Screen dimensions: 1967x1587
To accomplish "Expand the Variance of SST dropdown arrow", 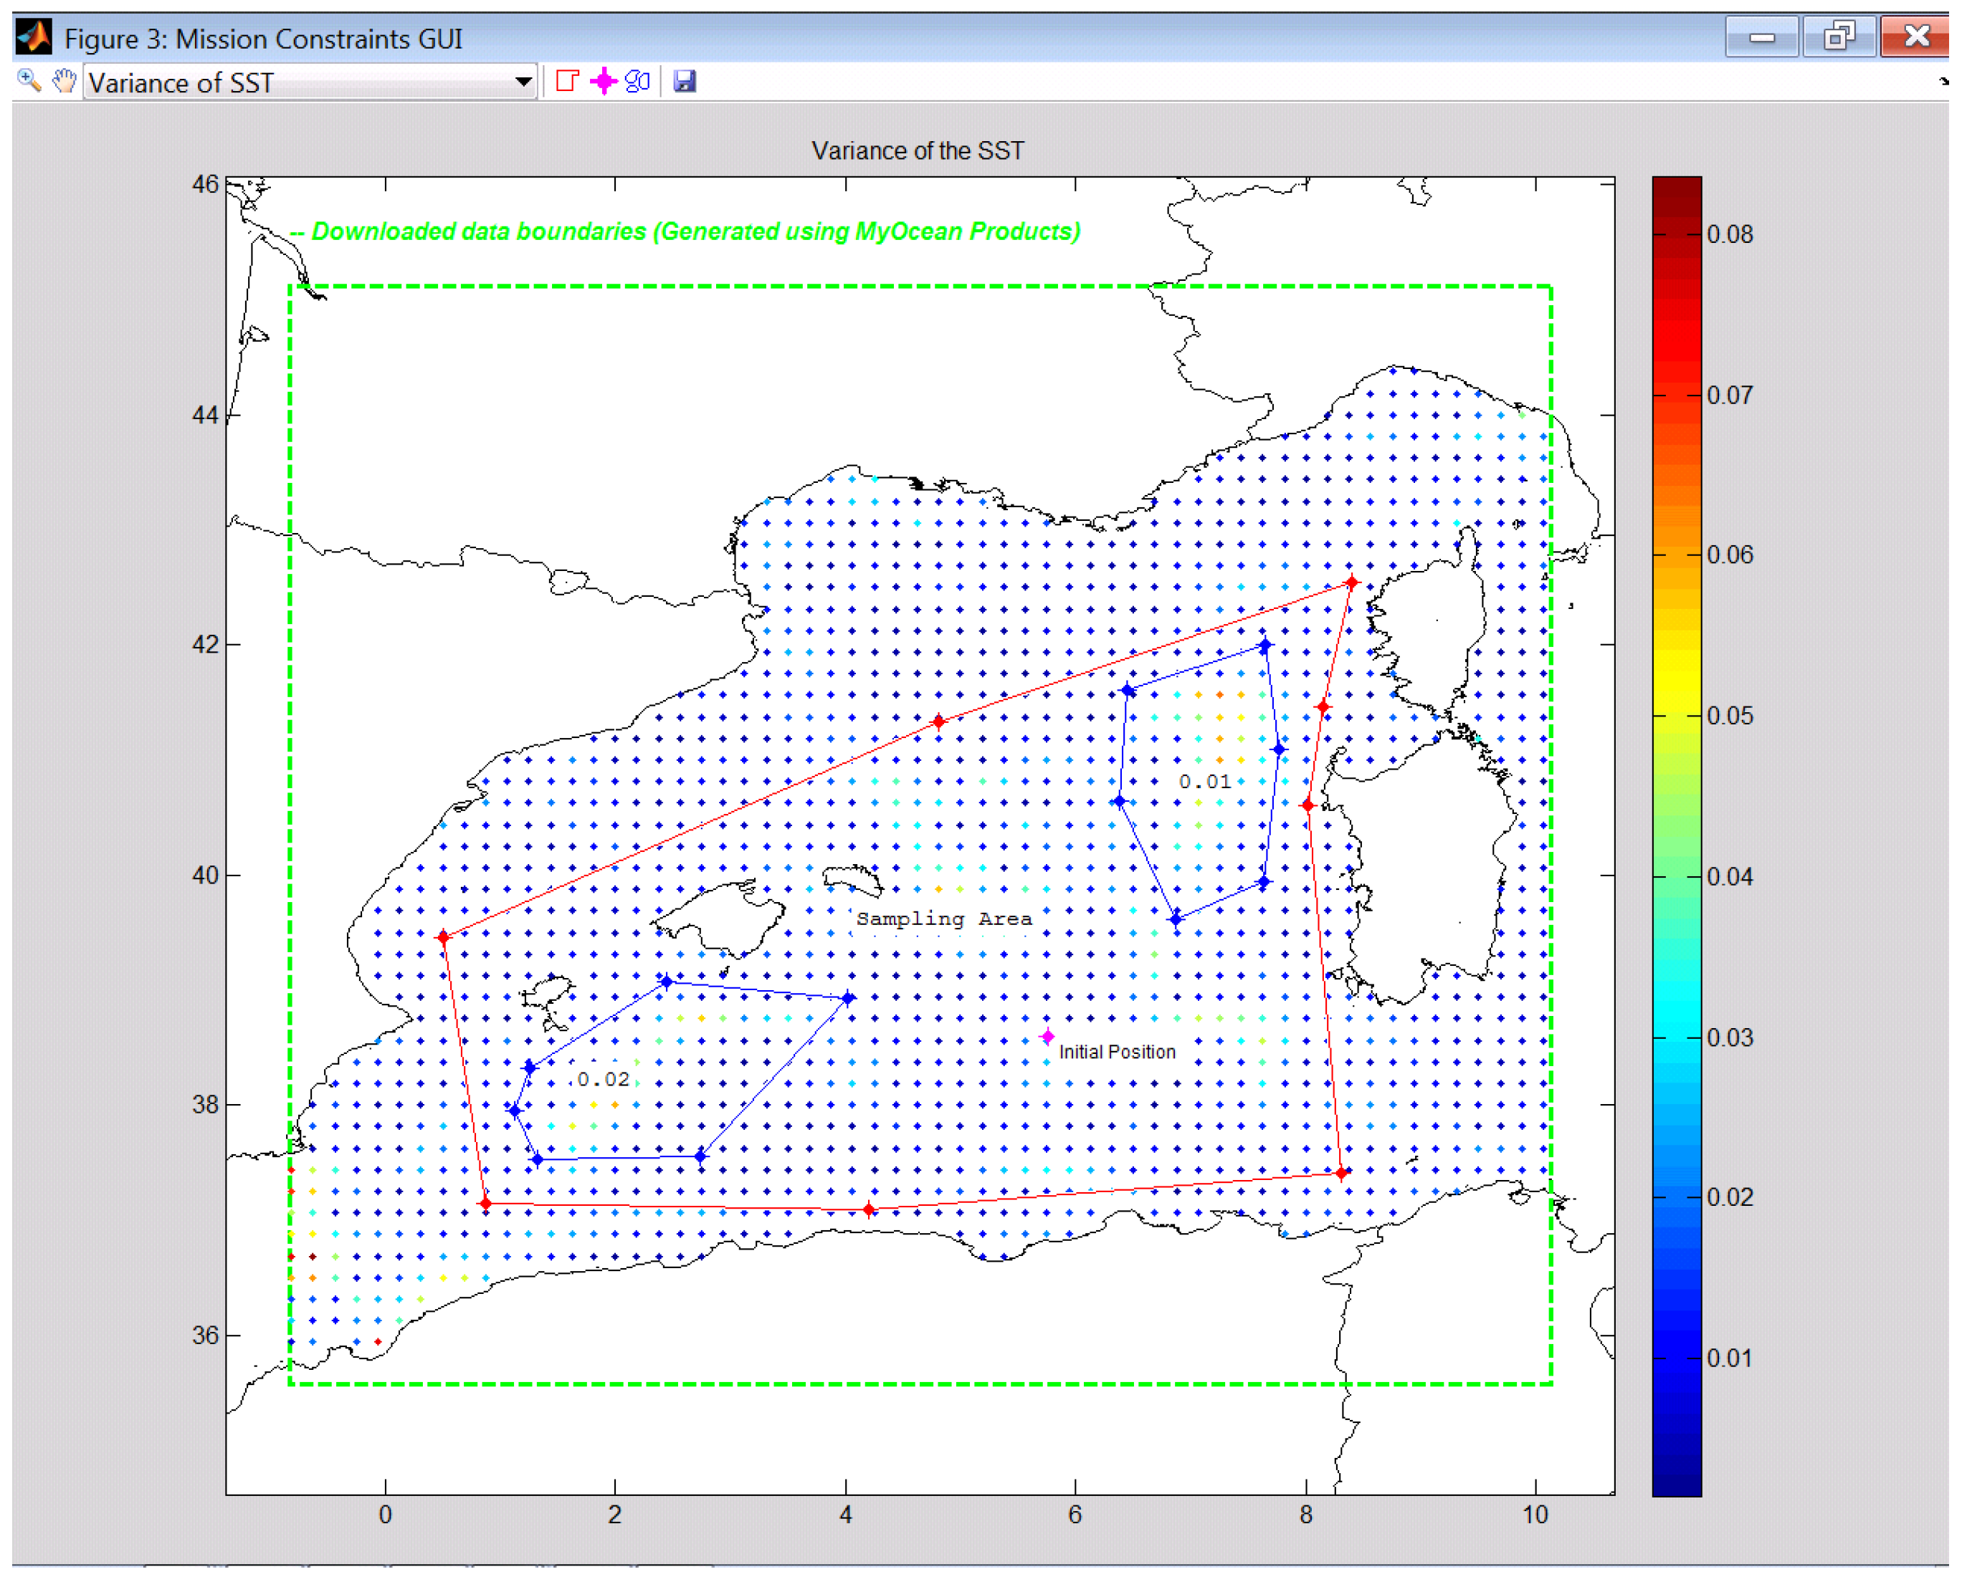I will 523,82.
